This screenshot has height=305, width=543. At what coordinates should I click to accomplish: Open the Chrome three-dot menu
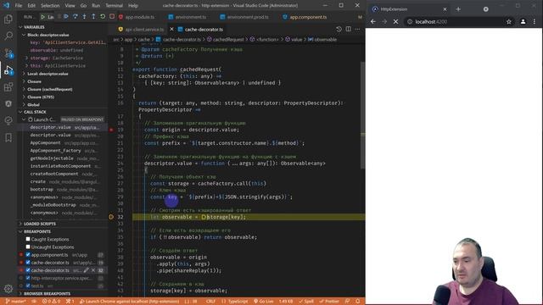pos(535,21)
